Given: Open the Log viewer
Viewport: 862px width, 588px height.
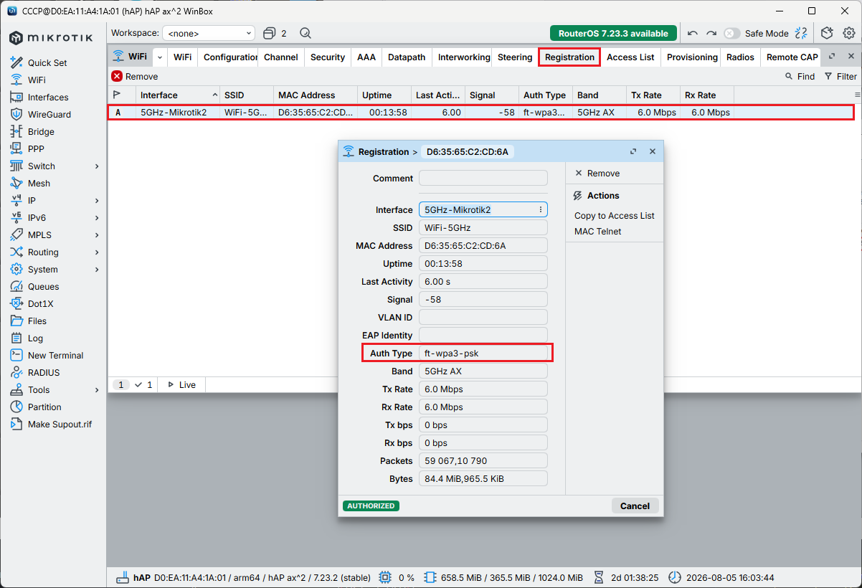Looking at the screenshot, I should pos(35,338).
